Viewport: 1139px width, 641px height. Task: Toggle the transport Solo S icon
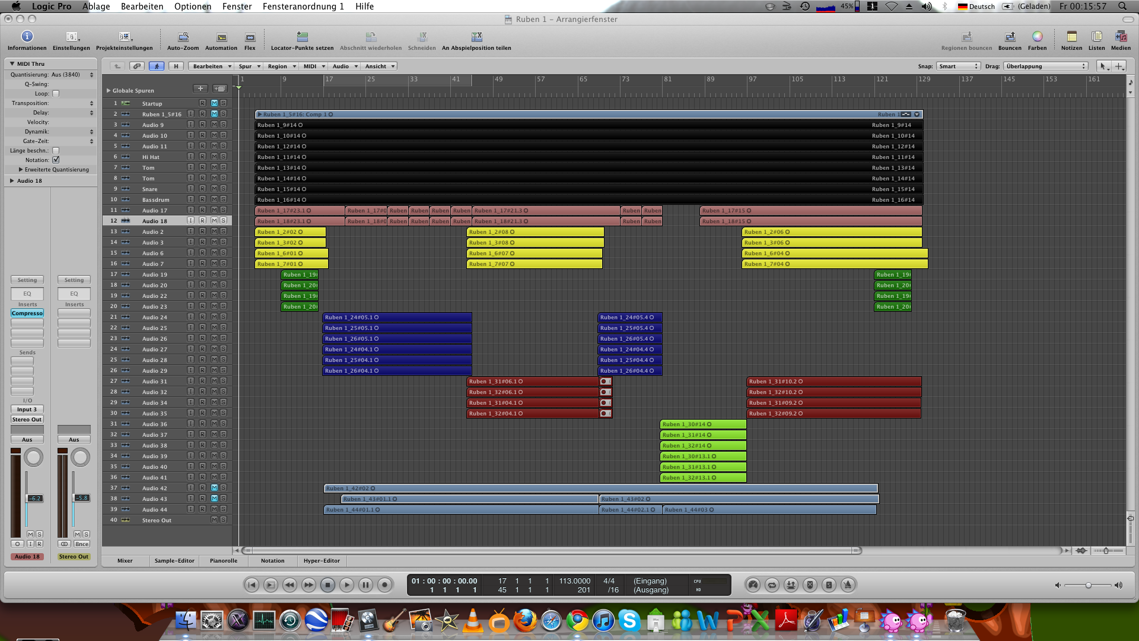point(829,585)
